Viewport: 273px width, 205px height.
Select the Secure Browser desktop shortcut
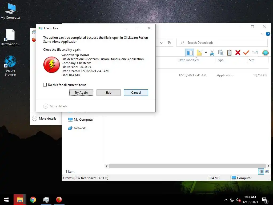click(x=10, y=66)
